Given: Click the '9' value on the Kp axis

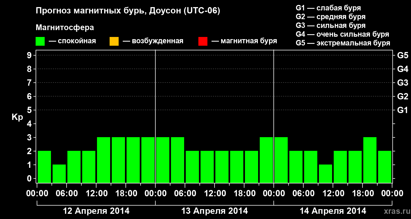Looking at the screenshot, I should pyautogui.click(x=30, y=55).
